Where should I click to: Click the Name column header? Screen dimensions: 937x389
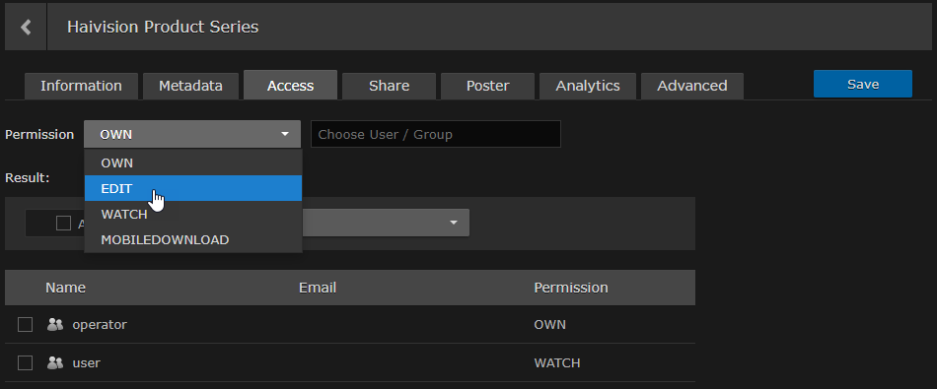point(66,288)
